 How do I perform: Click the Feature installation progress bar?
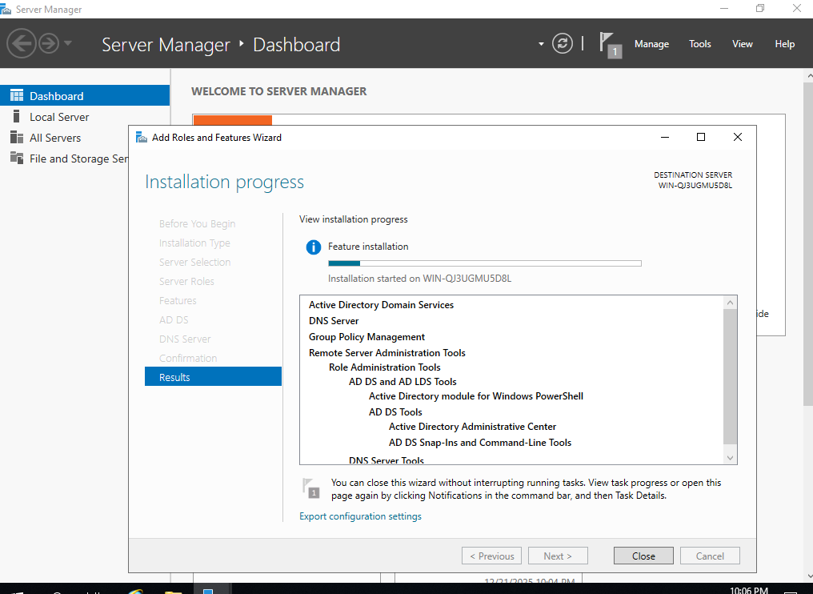(x=485, y=263)
